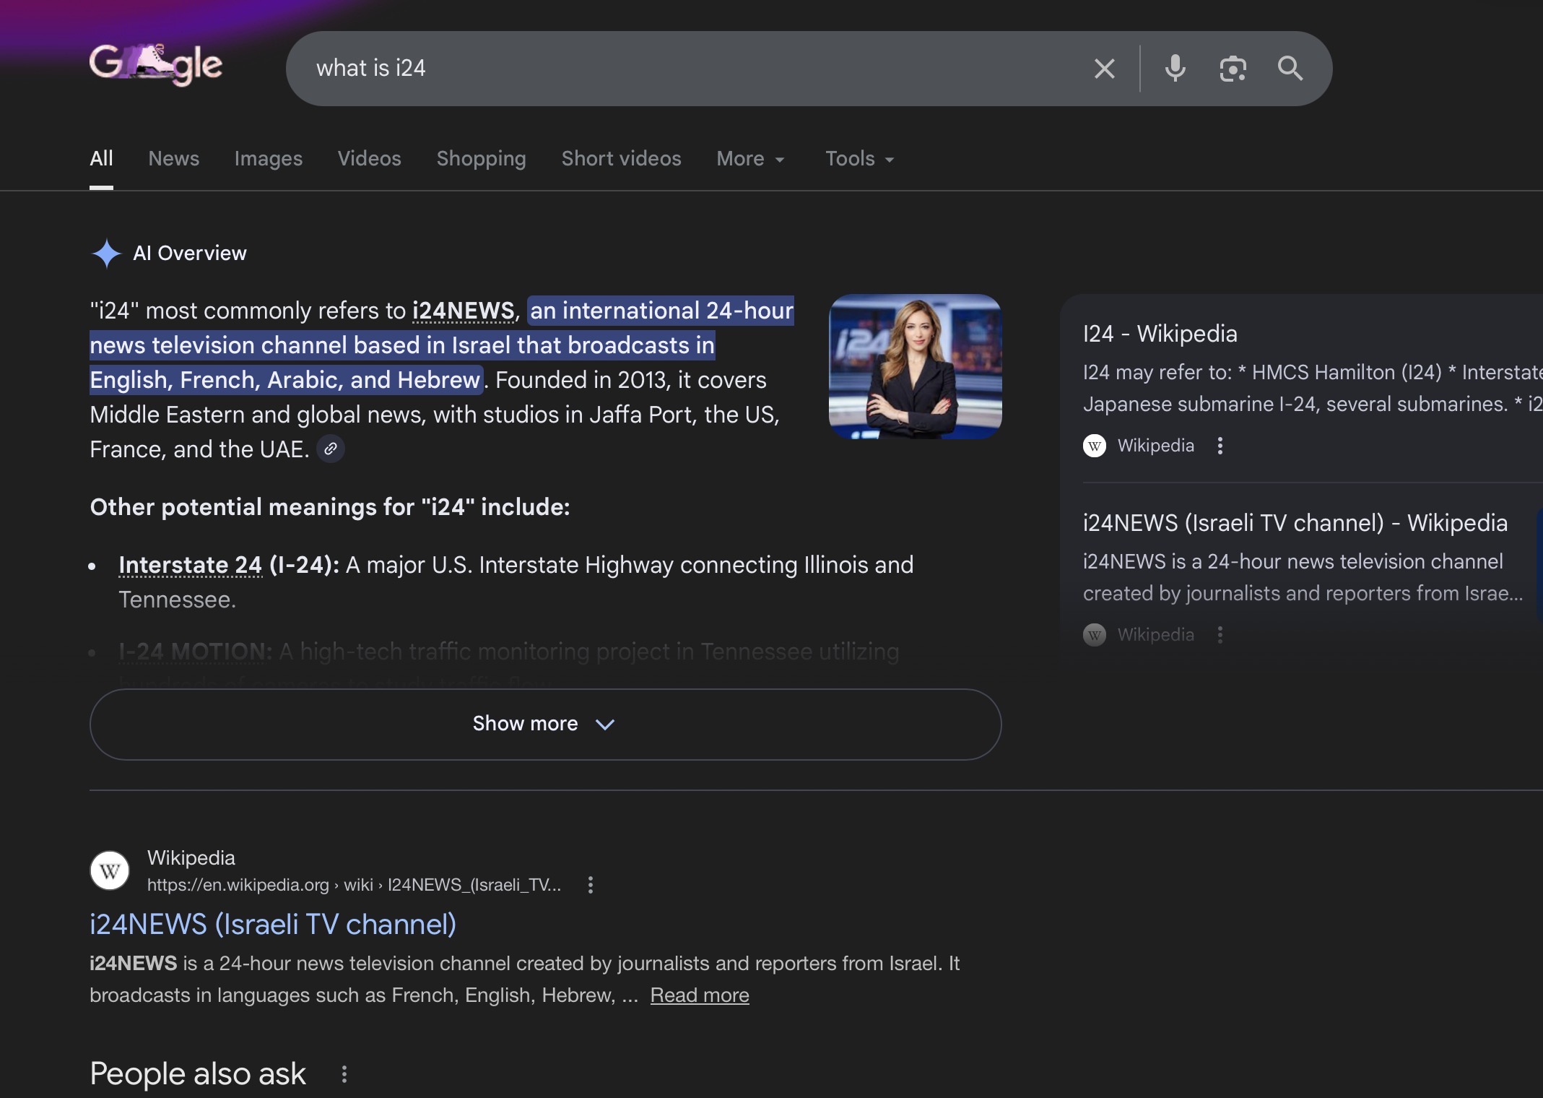Open the Tools dropdown
The image size is (1543, 1098).
(x=859, y=159)
